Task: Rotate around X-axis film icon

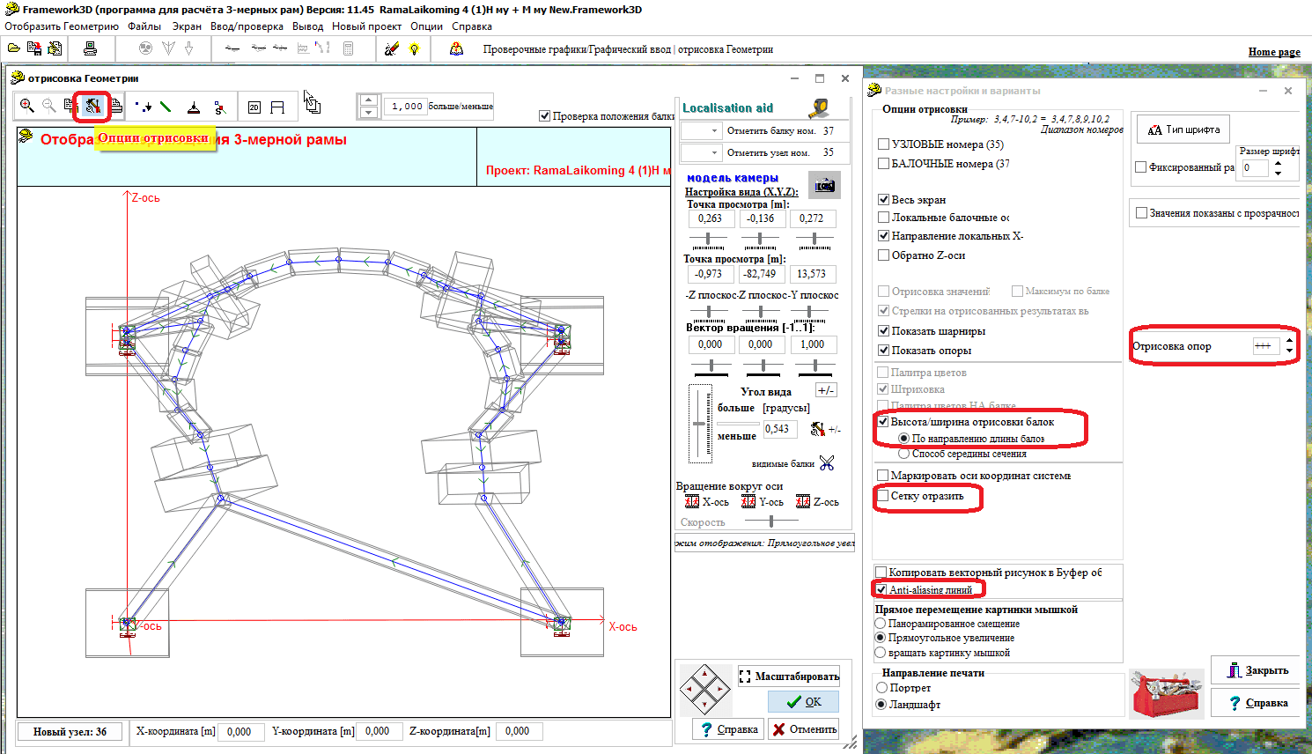Action: pyautogui.click(x=691, y=501)
